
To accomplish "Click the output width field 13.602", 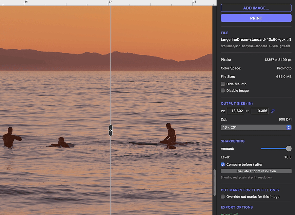I will [235, 111].
